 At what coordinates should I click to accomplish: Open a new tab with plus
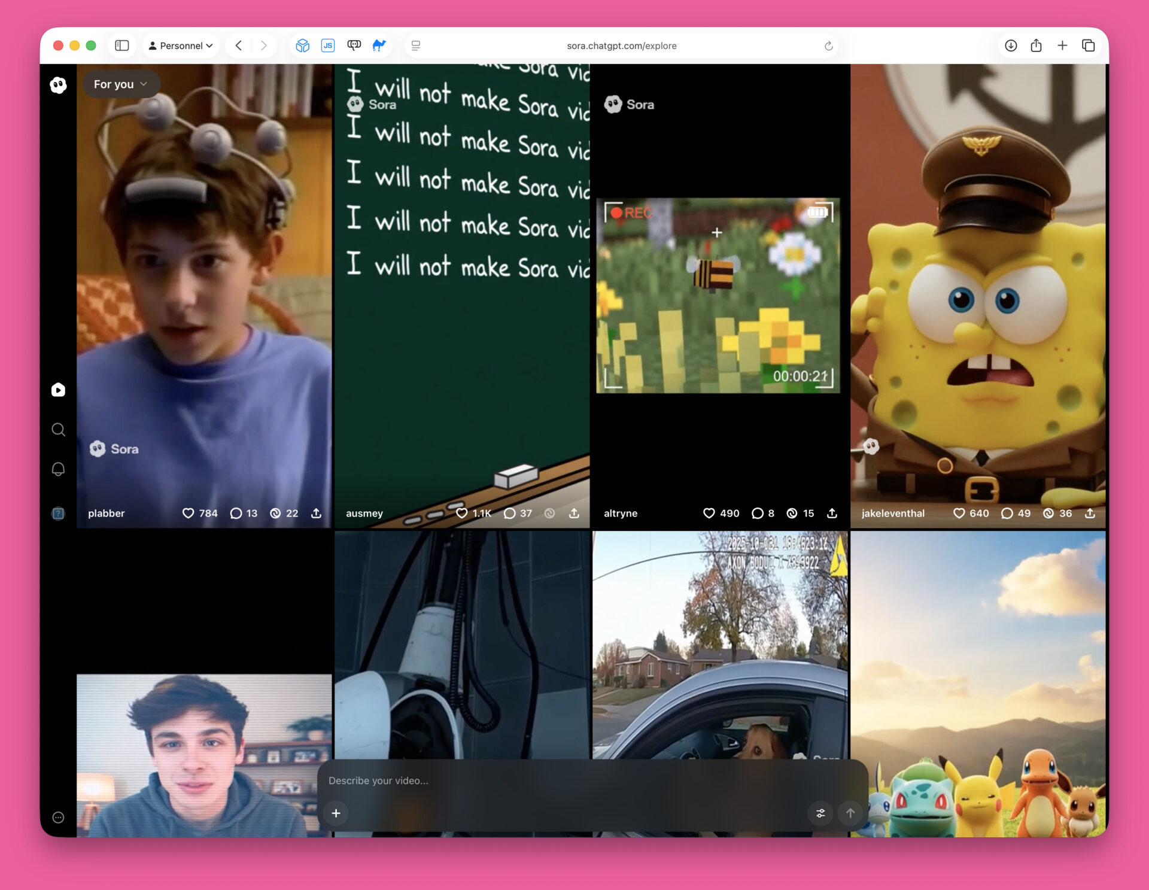pyautogui.click(x=1062, y=45)
